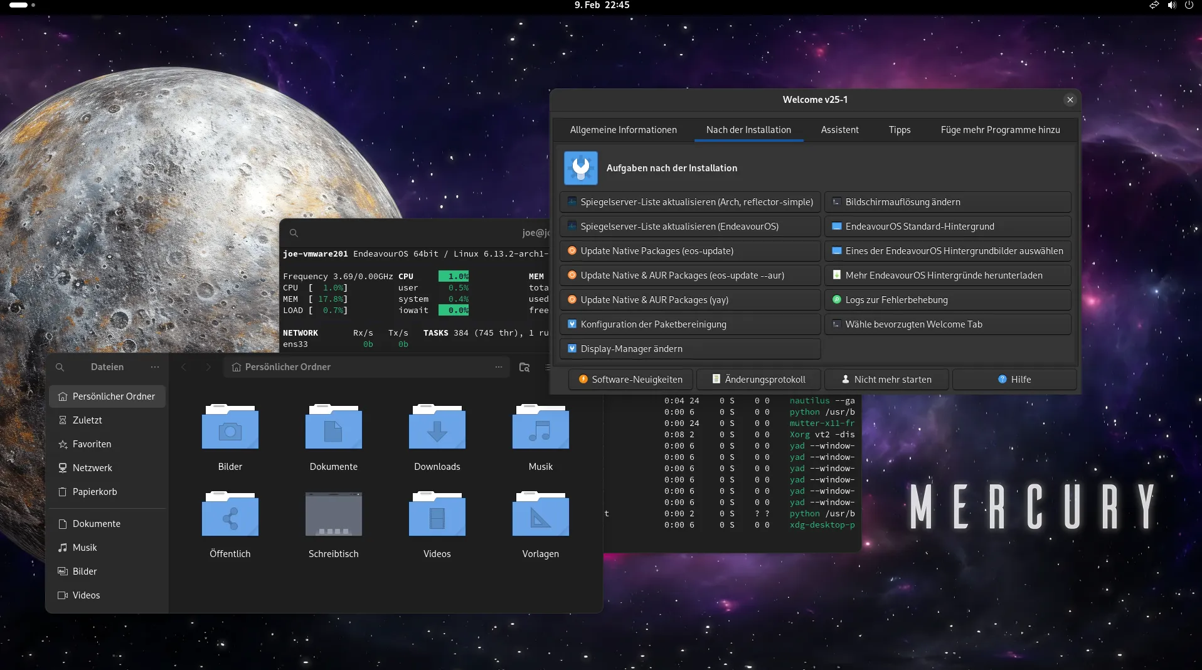The width and height of the screenshot is (1202, 670).
Task: Open the power icon in top bar
Action: 1189,5
